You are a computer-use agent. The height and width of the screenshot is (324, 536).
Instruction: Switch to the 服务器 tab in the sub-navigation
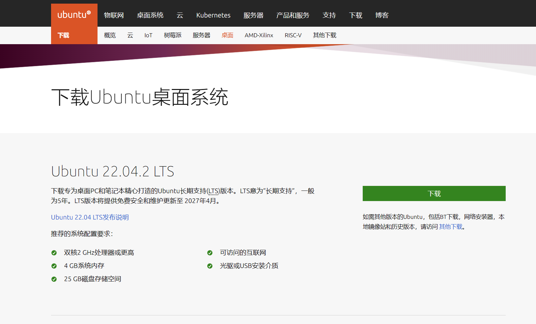(201, 35)
